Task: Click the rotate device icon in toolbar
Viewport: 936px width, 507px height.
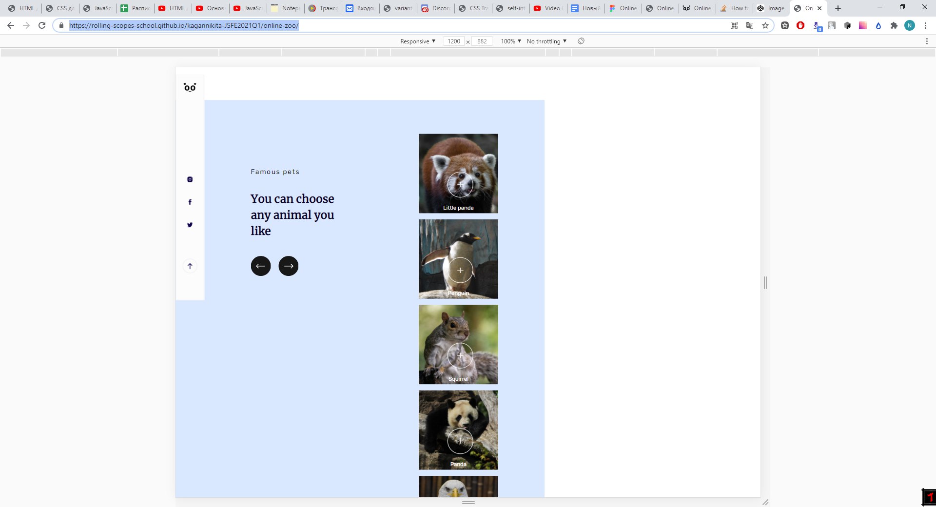Action: pyautogui.click(x=581, y=41)
